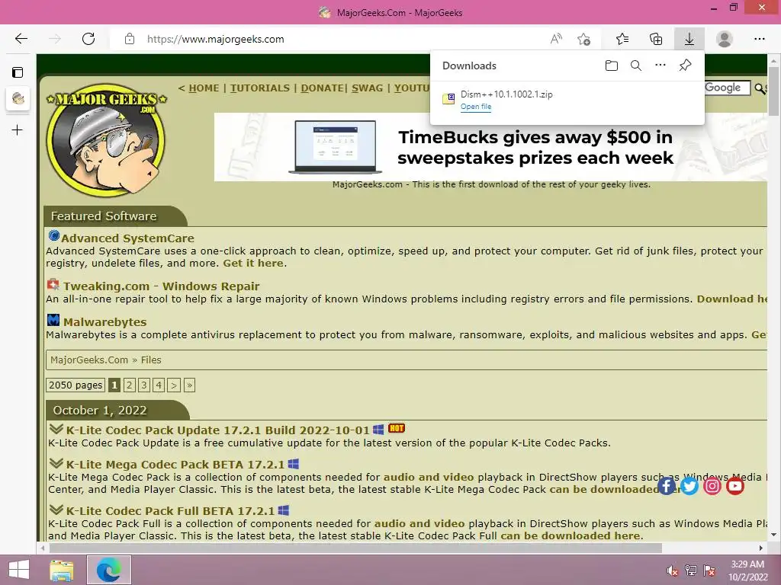Image resolution: width=781 pixels, height=585 pixels.
Task: Open K-Lite Codec Pack Full BETA 17.2.1
Action: 170,511
